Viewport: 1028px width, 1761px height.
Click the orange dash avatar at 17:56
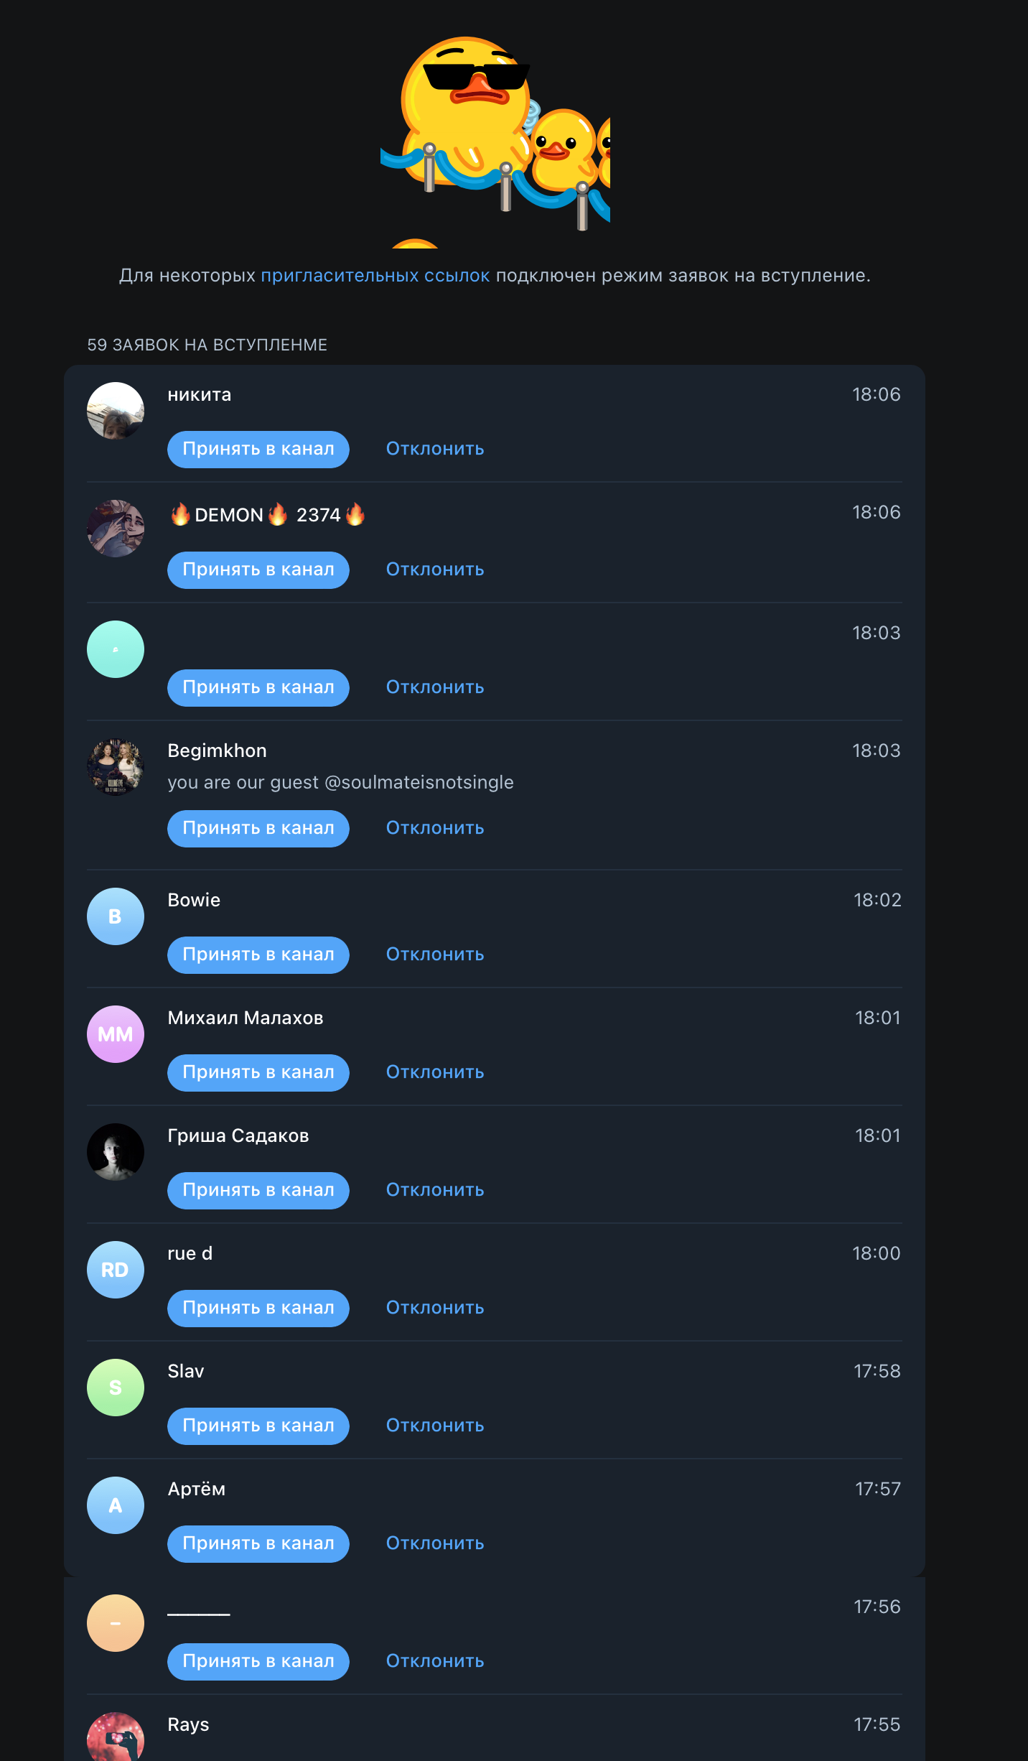116,1623
